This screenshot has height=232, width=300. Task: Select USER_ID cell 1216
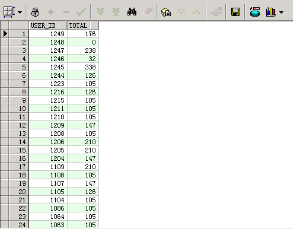48,92
